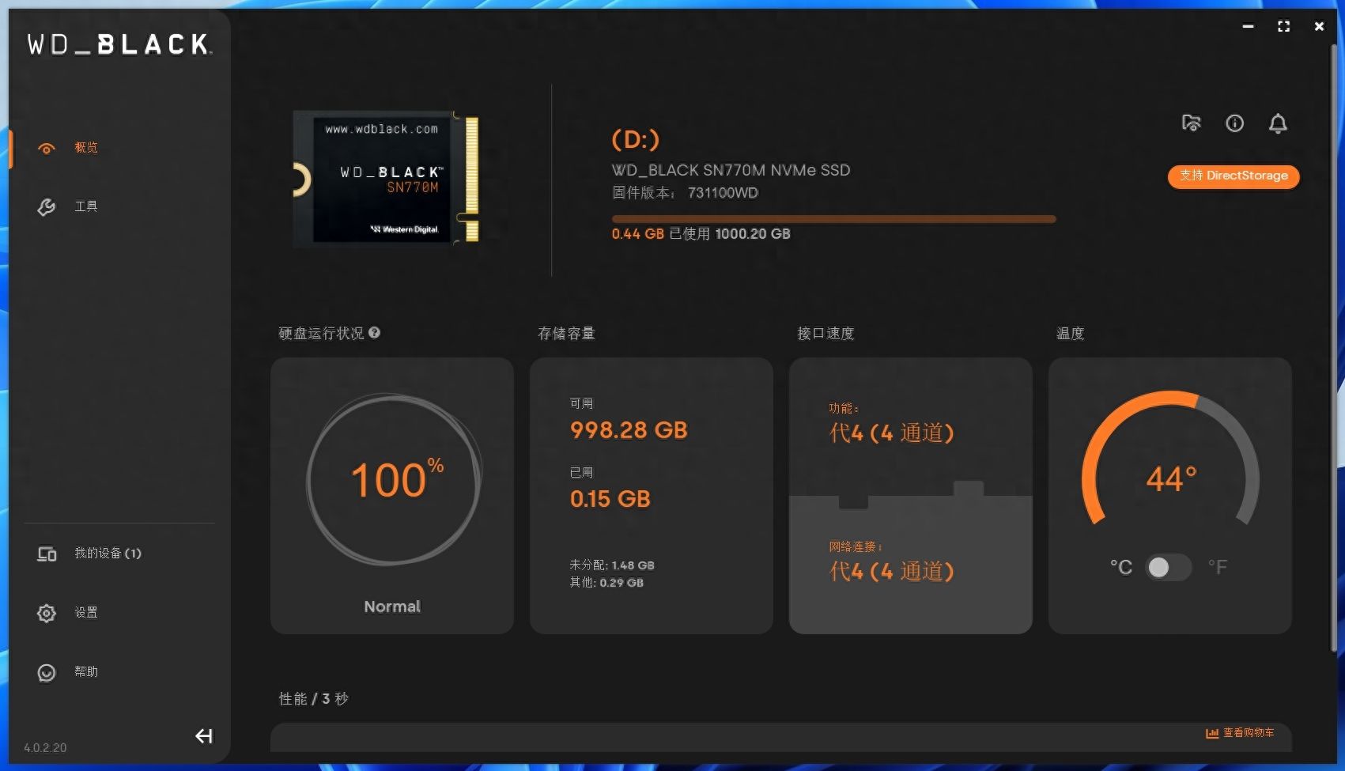Click firmware version 731100WD
The image size is (1345, 771).
pyautogui.click(x=723, y=193)
